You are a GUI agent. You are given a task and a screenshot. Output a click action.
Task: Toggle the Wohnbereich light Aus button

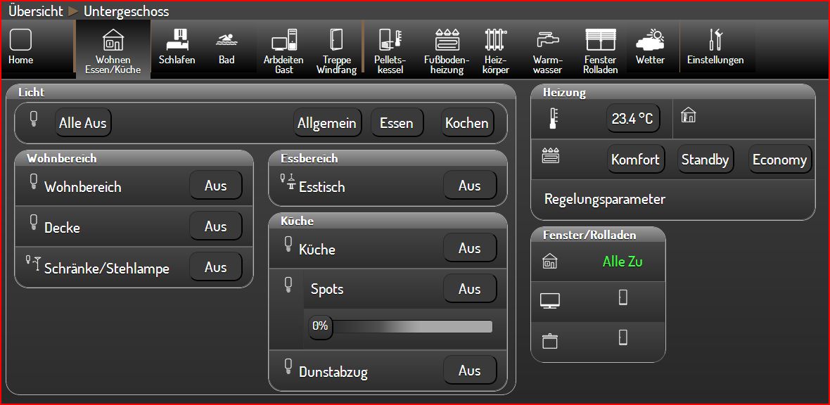(215, 186)
